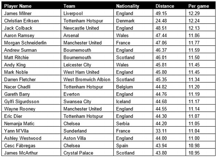Click Yann M'Vila's distance value 33.11
The image size is (217, 157).
click(169, 131)
